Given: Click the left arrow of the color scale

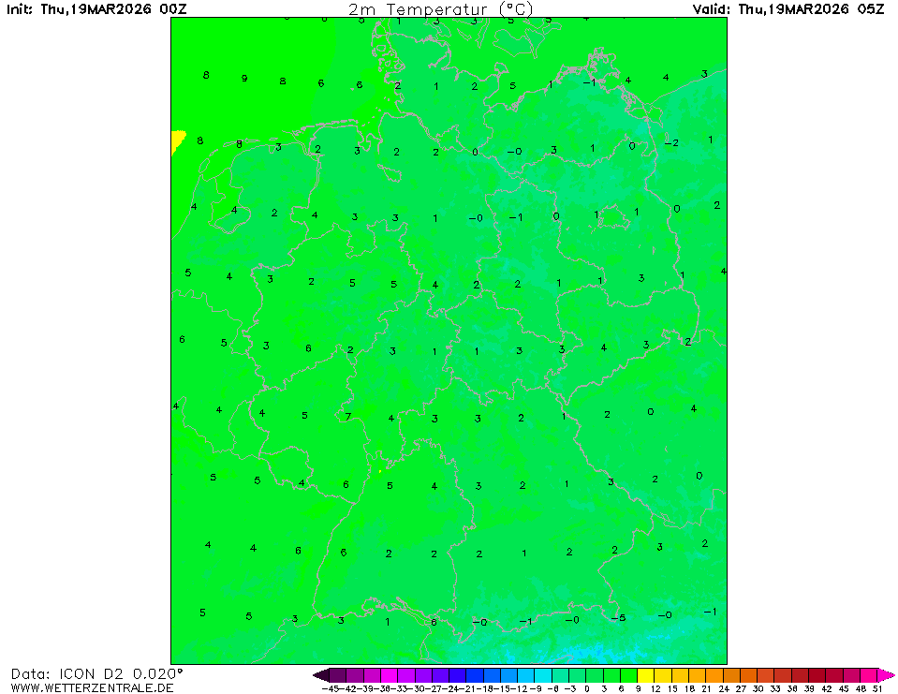Looking at the screenshot, I should click(x=320, y=674).
